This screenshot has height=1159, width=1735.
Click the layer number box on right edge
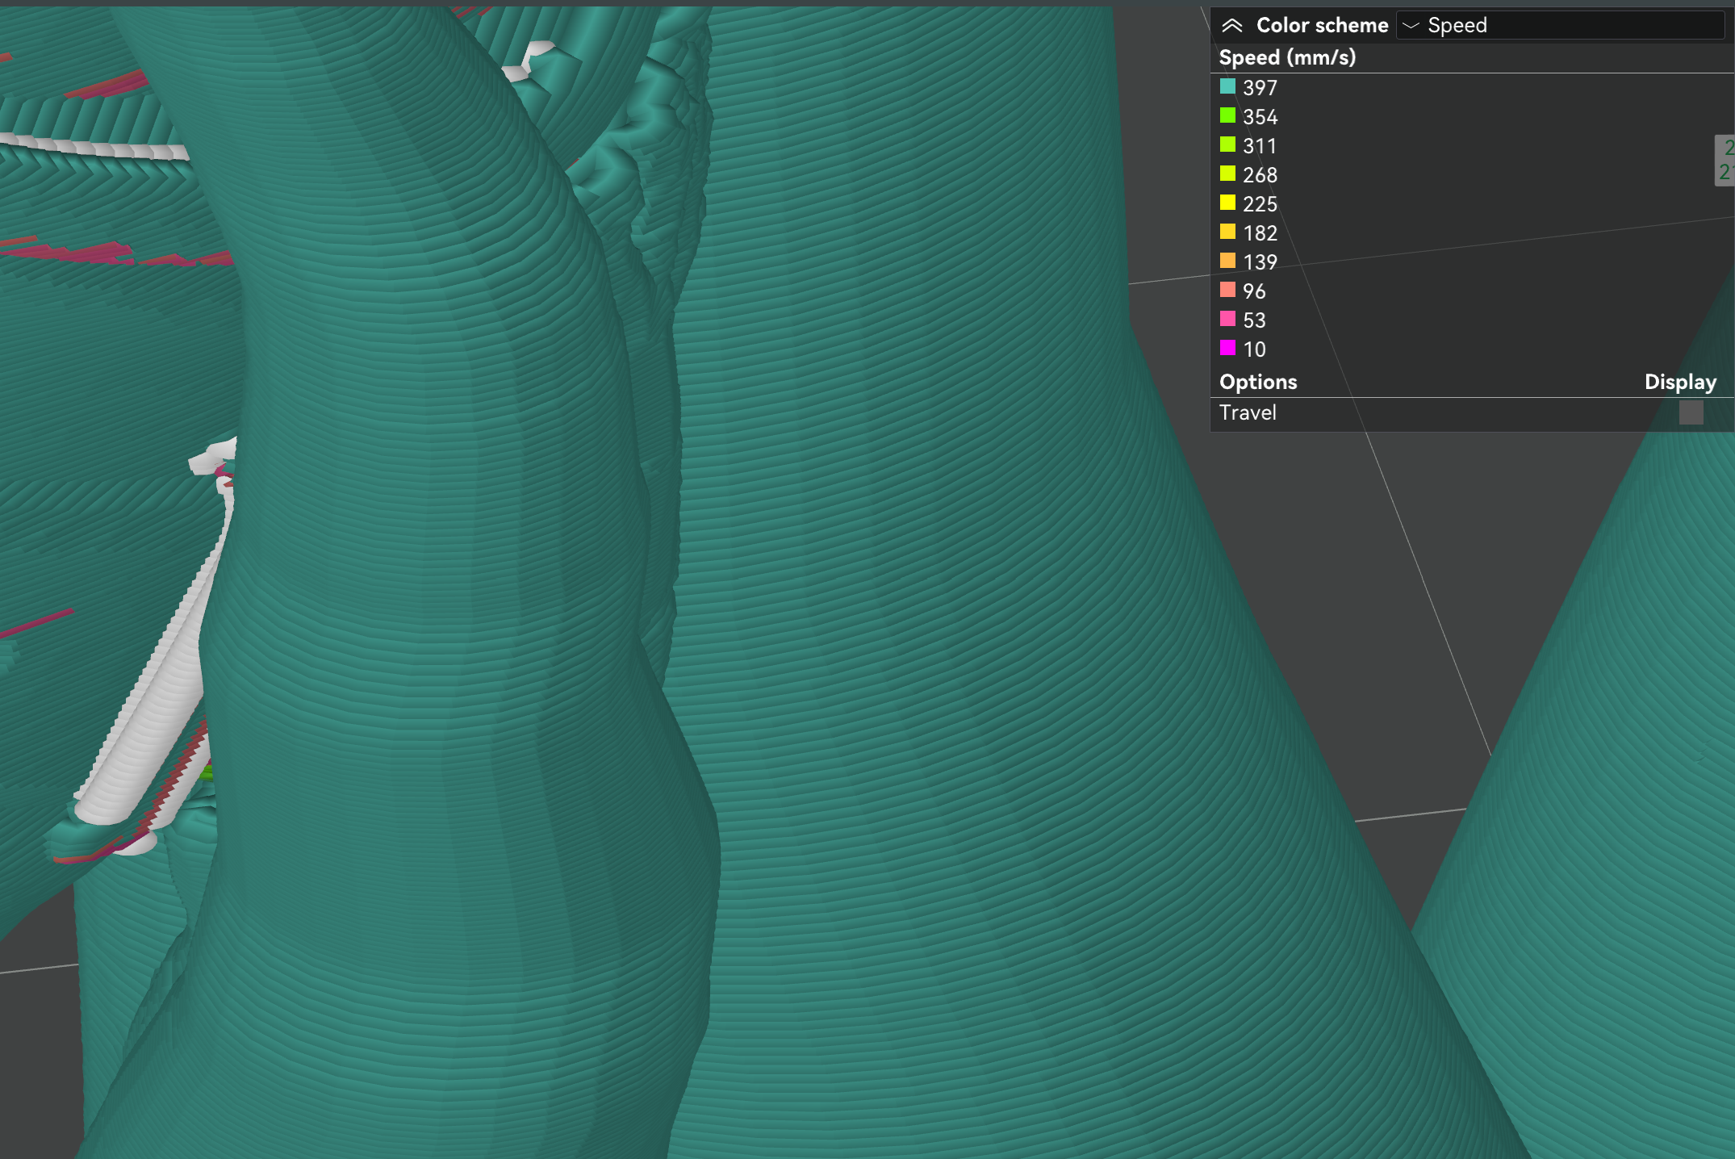click(1725, 158)
